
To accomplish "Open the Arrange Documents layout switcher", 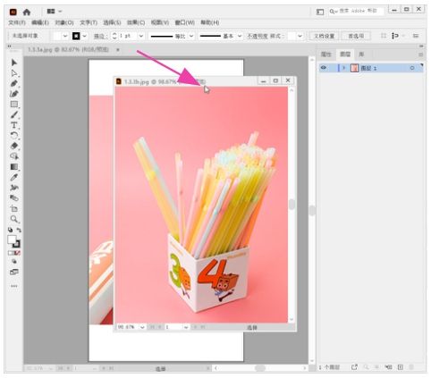I will click(54, 12).
